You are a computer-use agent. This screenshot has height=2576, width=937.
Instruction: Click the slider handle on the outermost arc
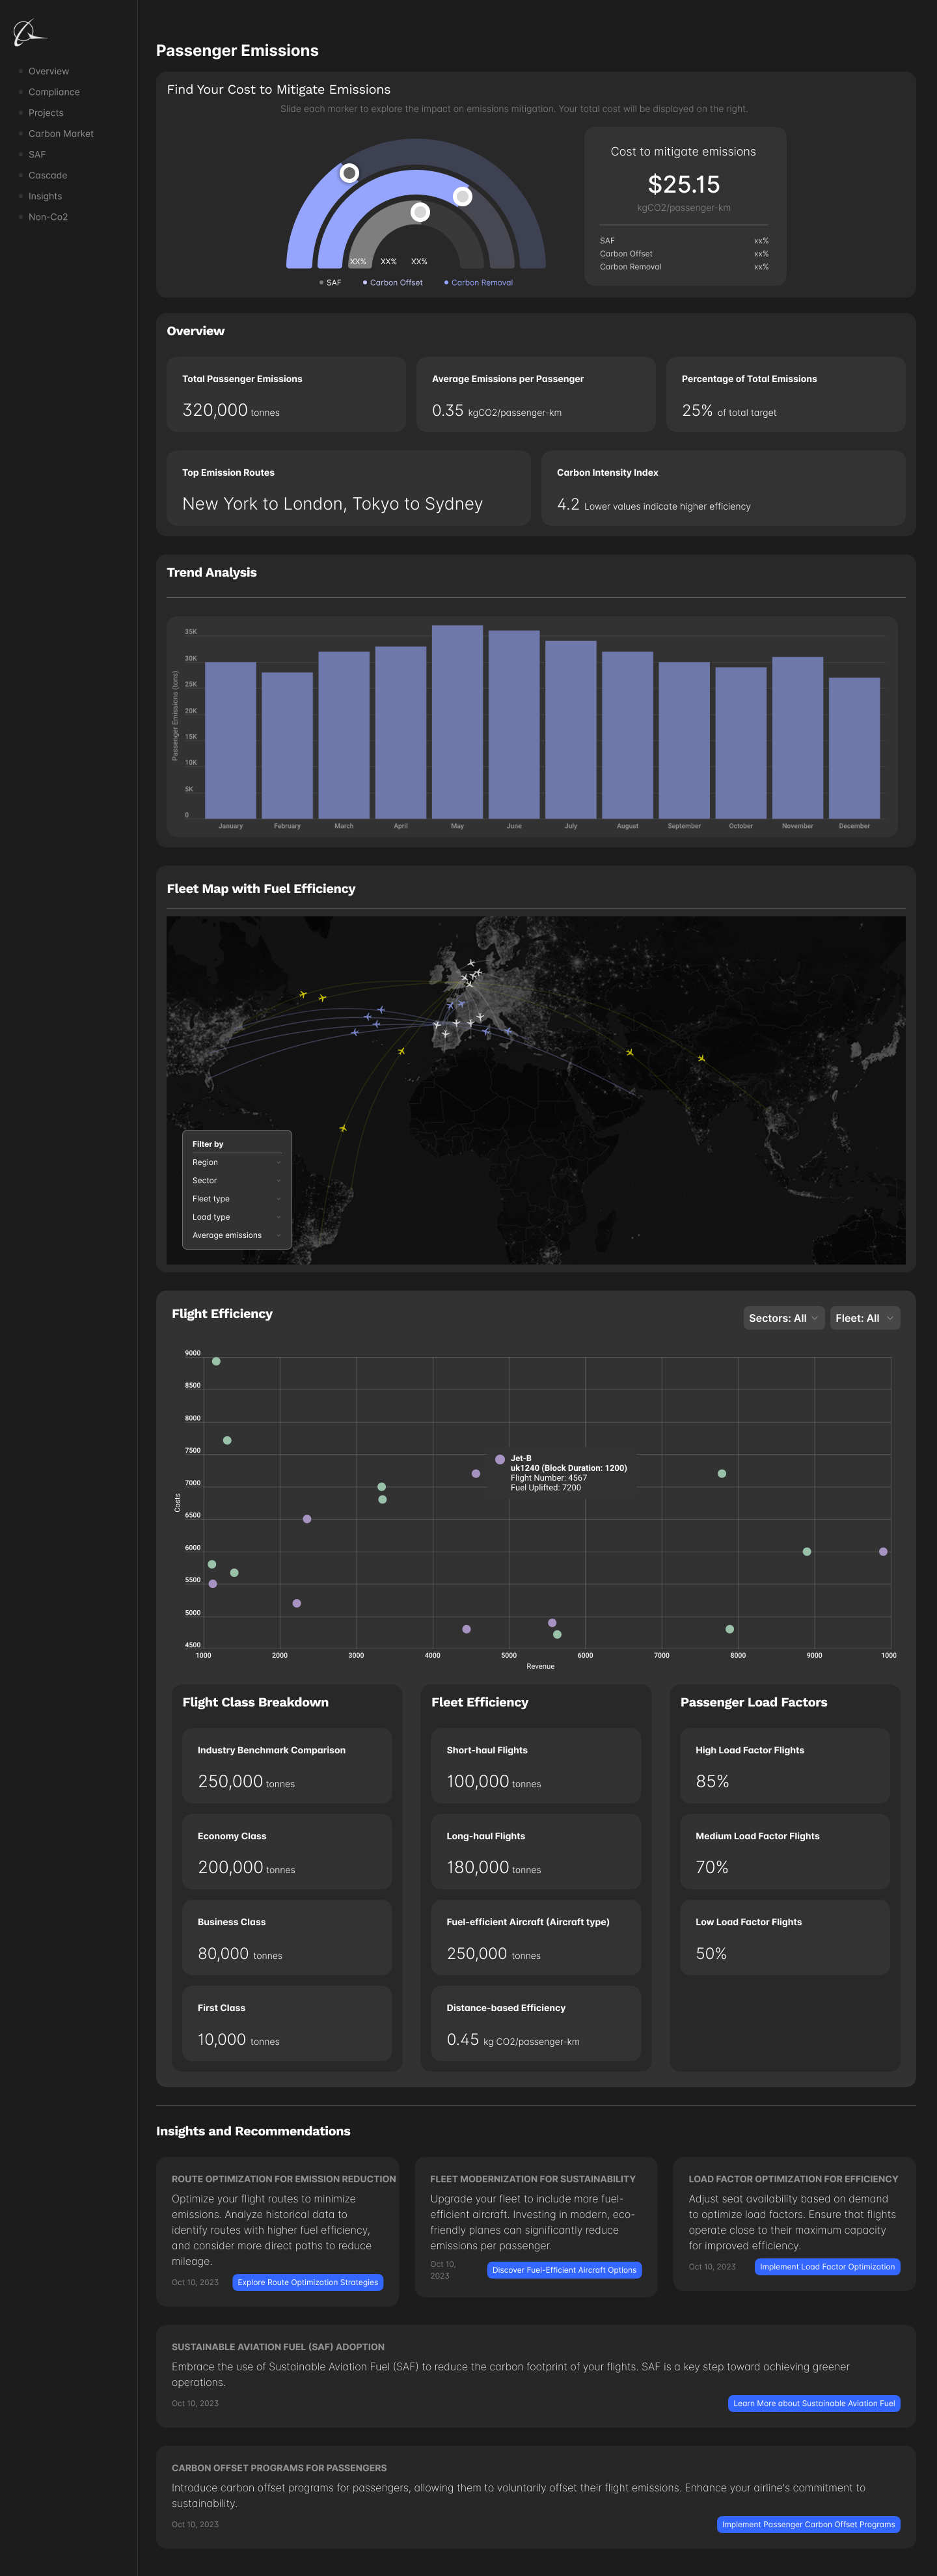pos(349,173)
